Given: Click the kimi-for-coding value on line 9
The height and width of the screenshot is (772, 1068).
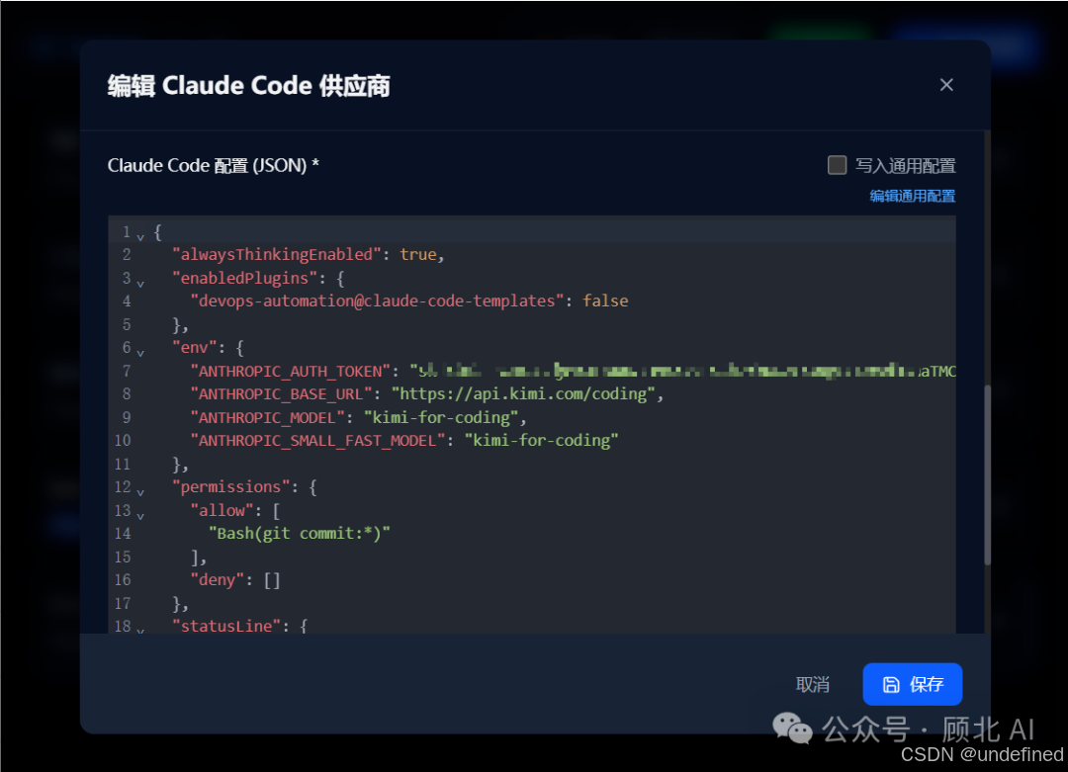Looking at the screenshot, I should pyautogui.click(x=441, y=417).
